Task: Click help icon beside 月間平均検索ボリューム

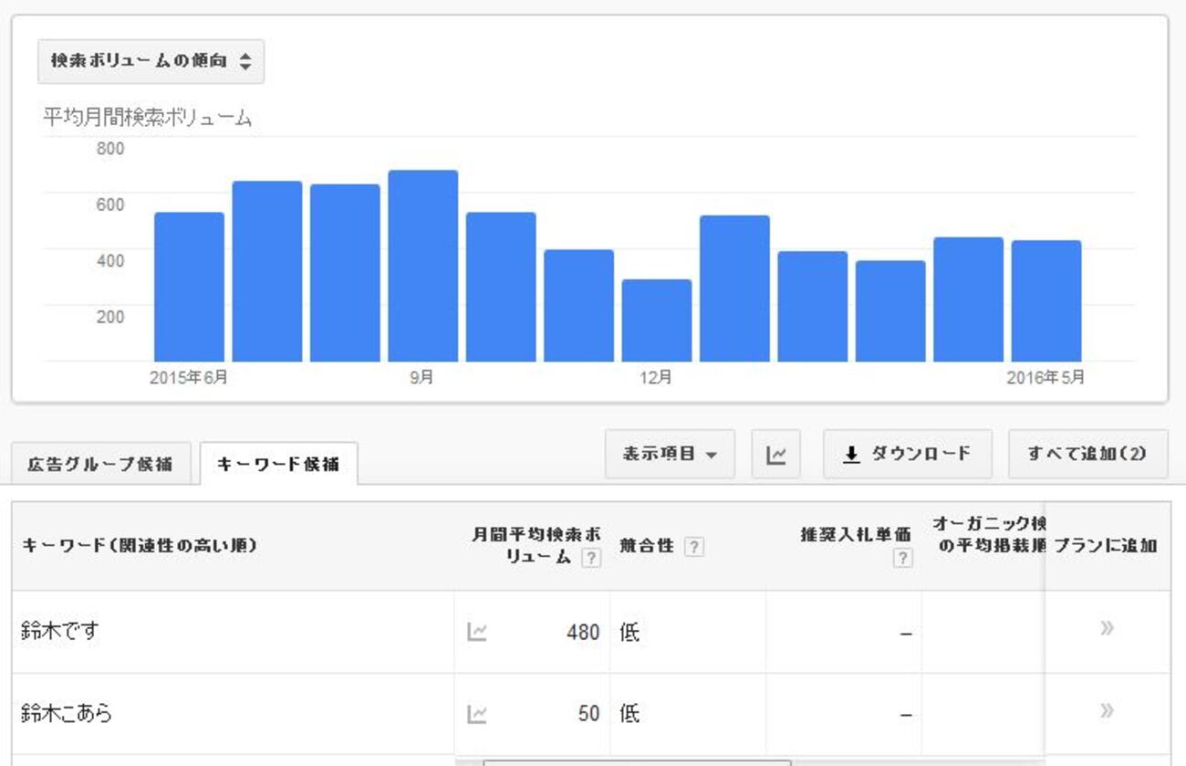Action: [x=592, y=558]
